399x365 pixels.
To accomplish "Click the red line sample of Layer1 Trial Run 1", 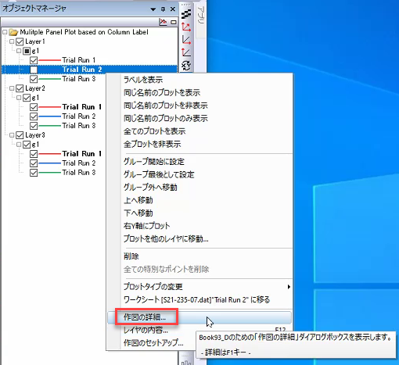I will click(x=49, y=60).
